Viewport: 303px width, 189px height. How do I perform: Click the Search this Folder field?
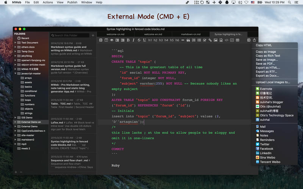(70, 35)
